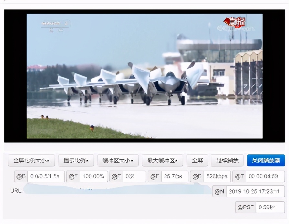
Task: Expand the 全屏比例大小 dropdown
Action: pos(31,160)
